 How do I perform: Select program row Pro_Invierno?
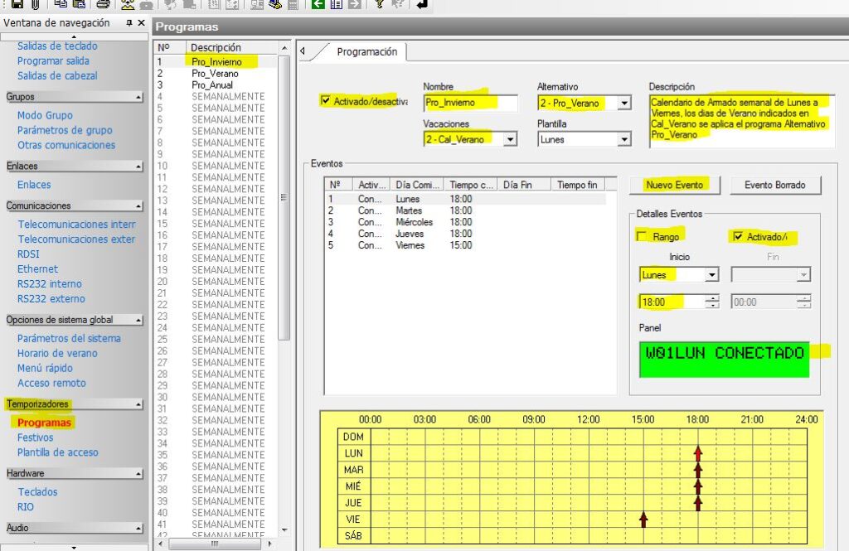(216, 61)
